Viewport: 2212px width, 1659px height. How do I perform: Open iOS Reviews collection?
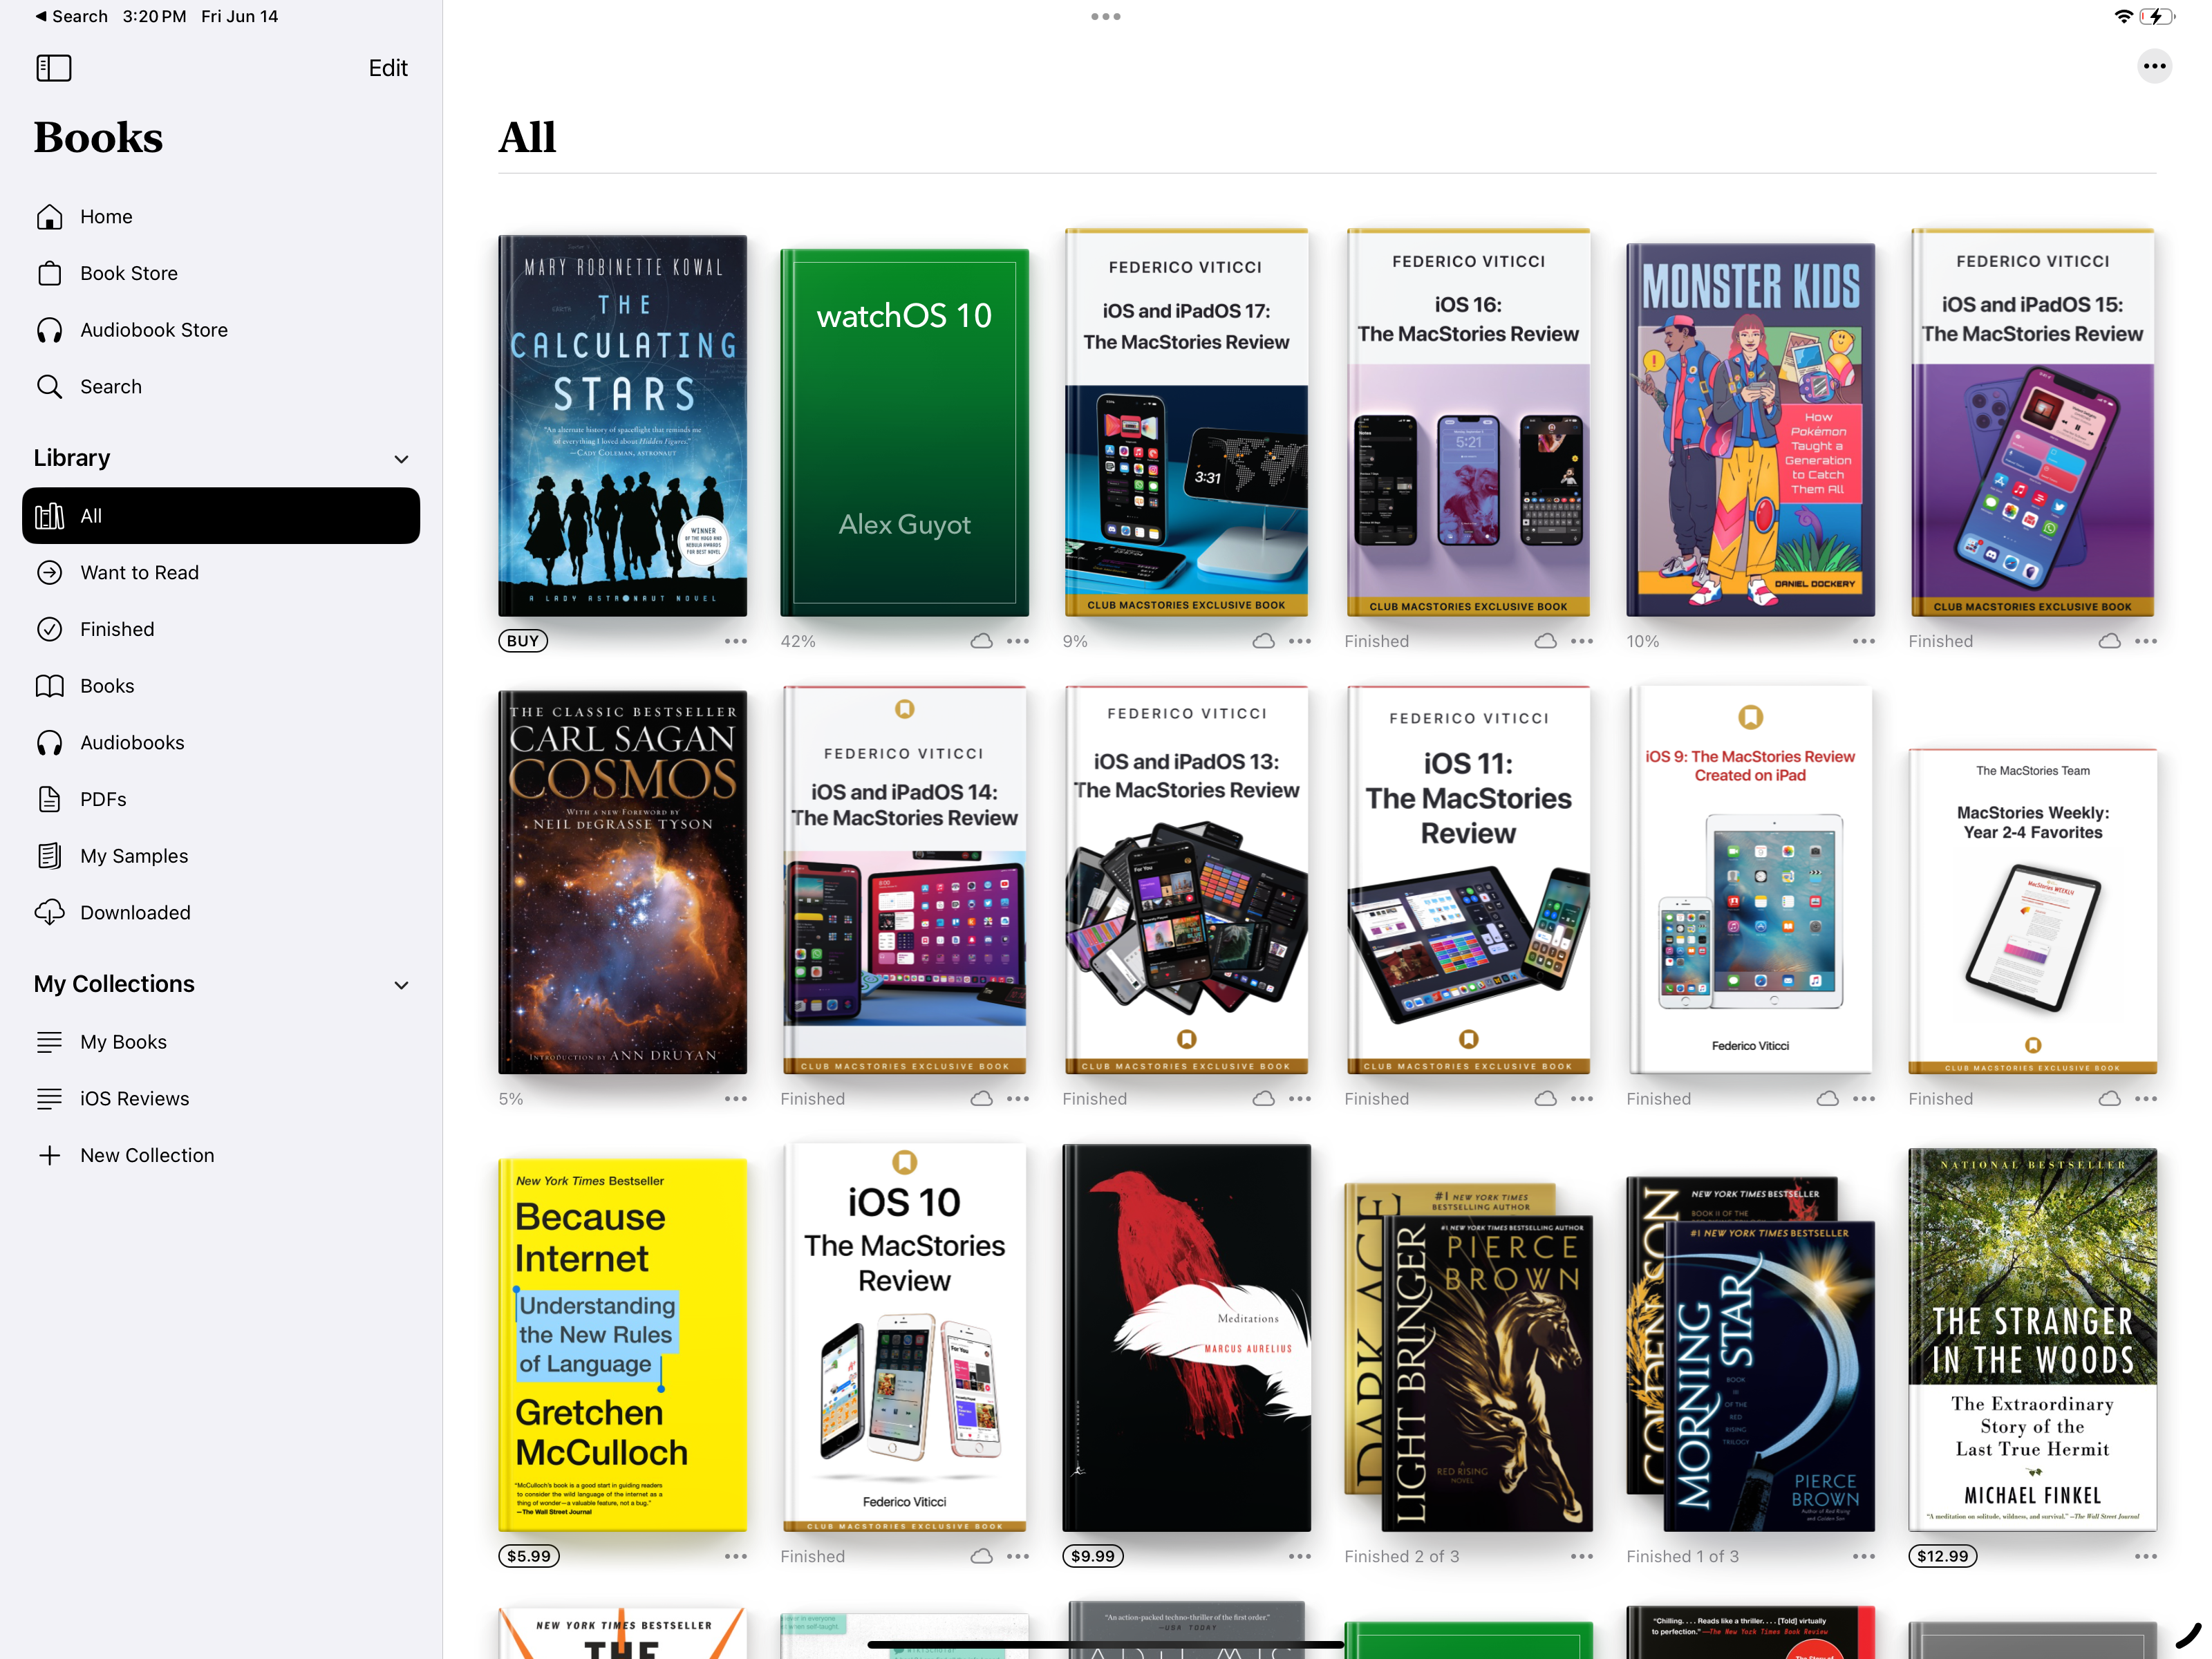[221, 1099]
